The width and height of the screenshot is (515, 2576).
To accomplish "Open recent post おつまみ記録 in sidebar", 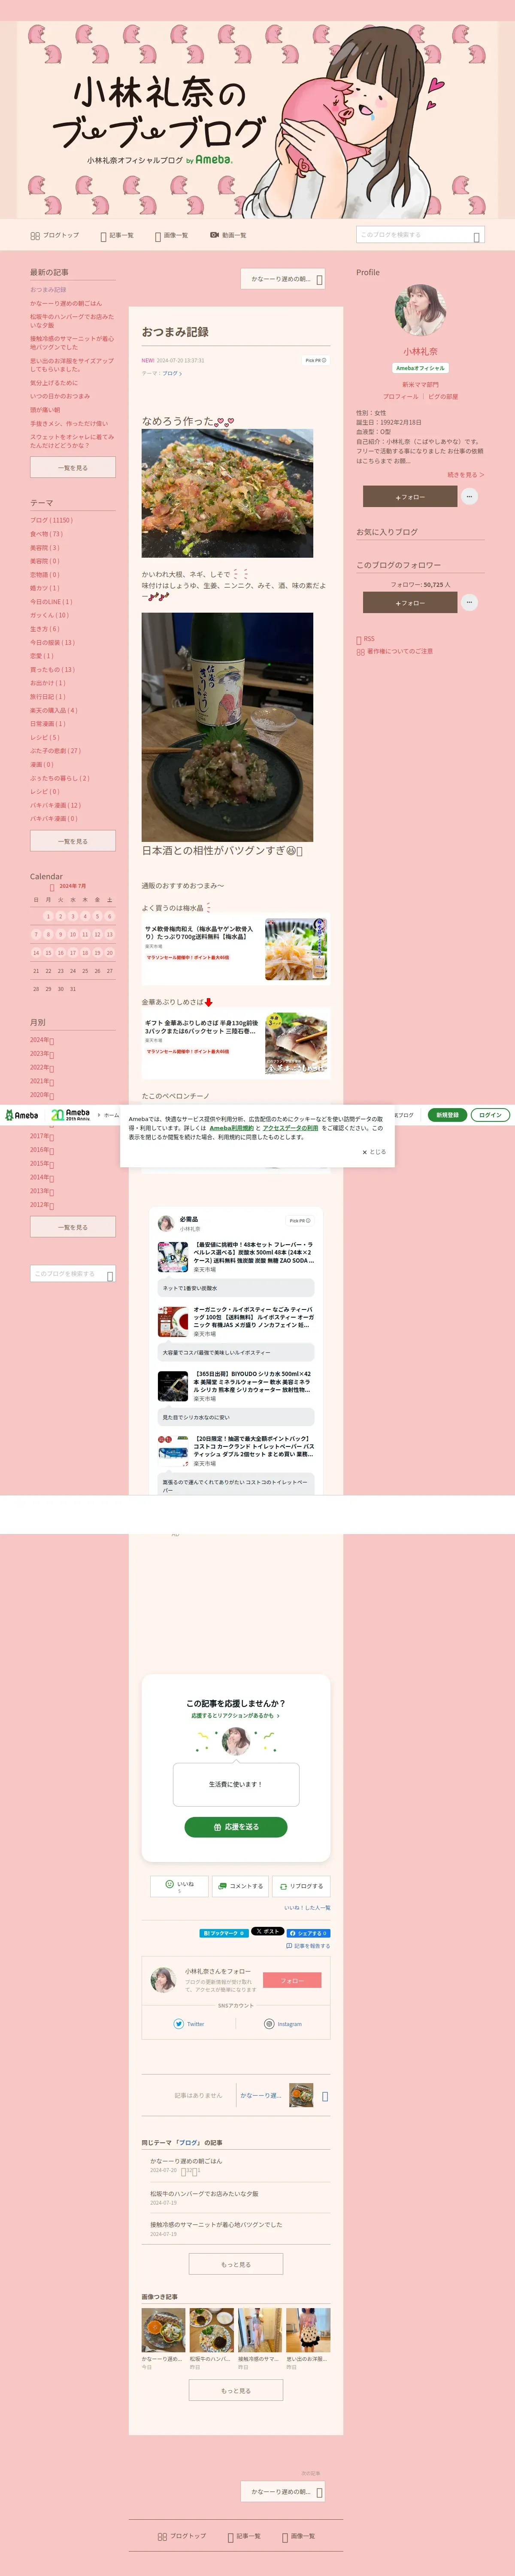I will pyautogui.click(x=48, y=290).
